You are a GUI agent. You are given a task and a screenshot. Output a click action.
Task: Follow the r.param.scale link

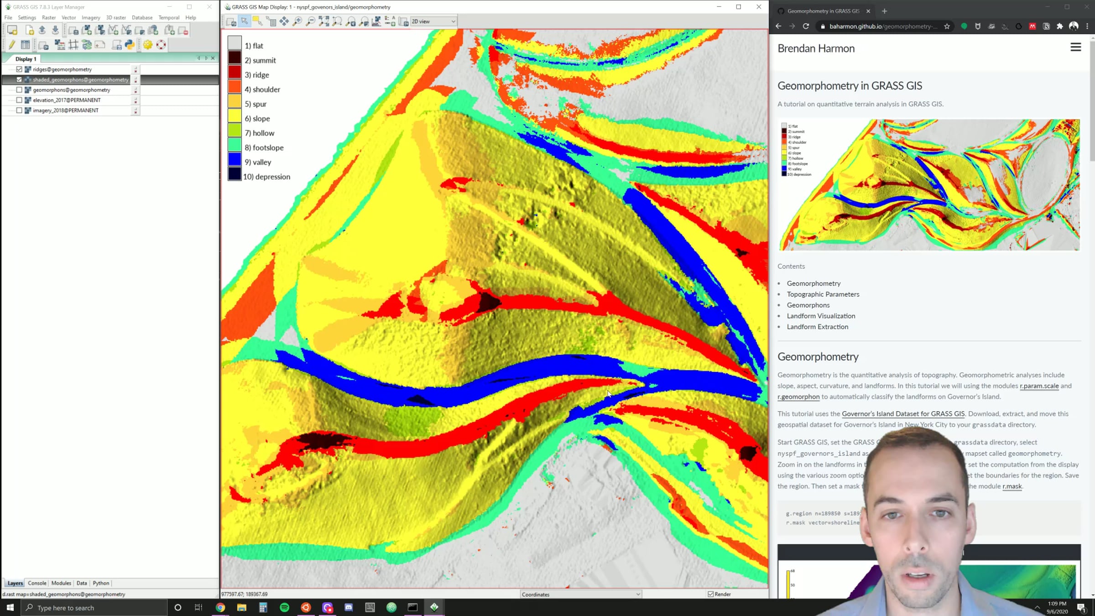tap(1039, 386)
